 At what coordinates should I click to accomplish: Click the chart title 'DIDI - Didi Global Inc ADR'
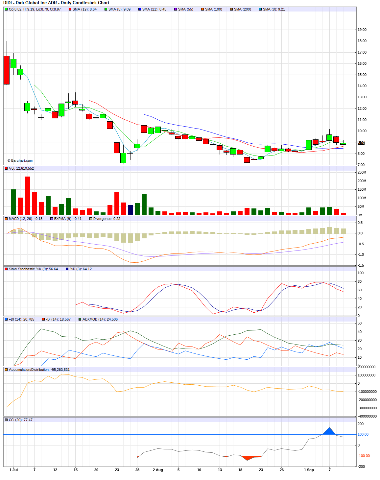30,3
